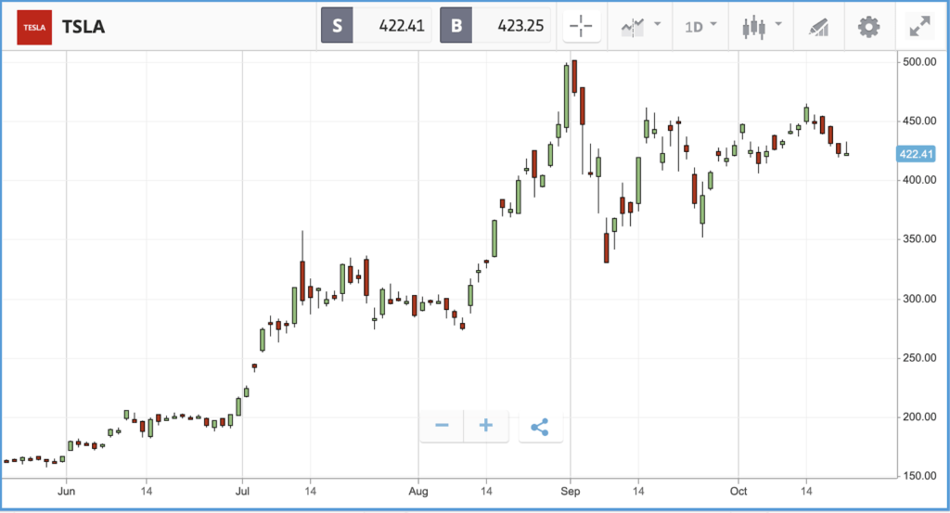Share chart with the share icon

540,427
